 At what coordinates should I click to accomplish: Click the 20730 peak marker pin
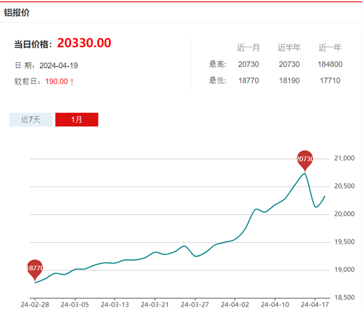tap(305, 161)
